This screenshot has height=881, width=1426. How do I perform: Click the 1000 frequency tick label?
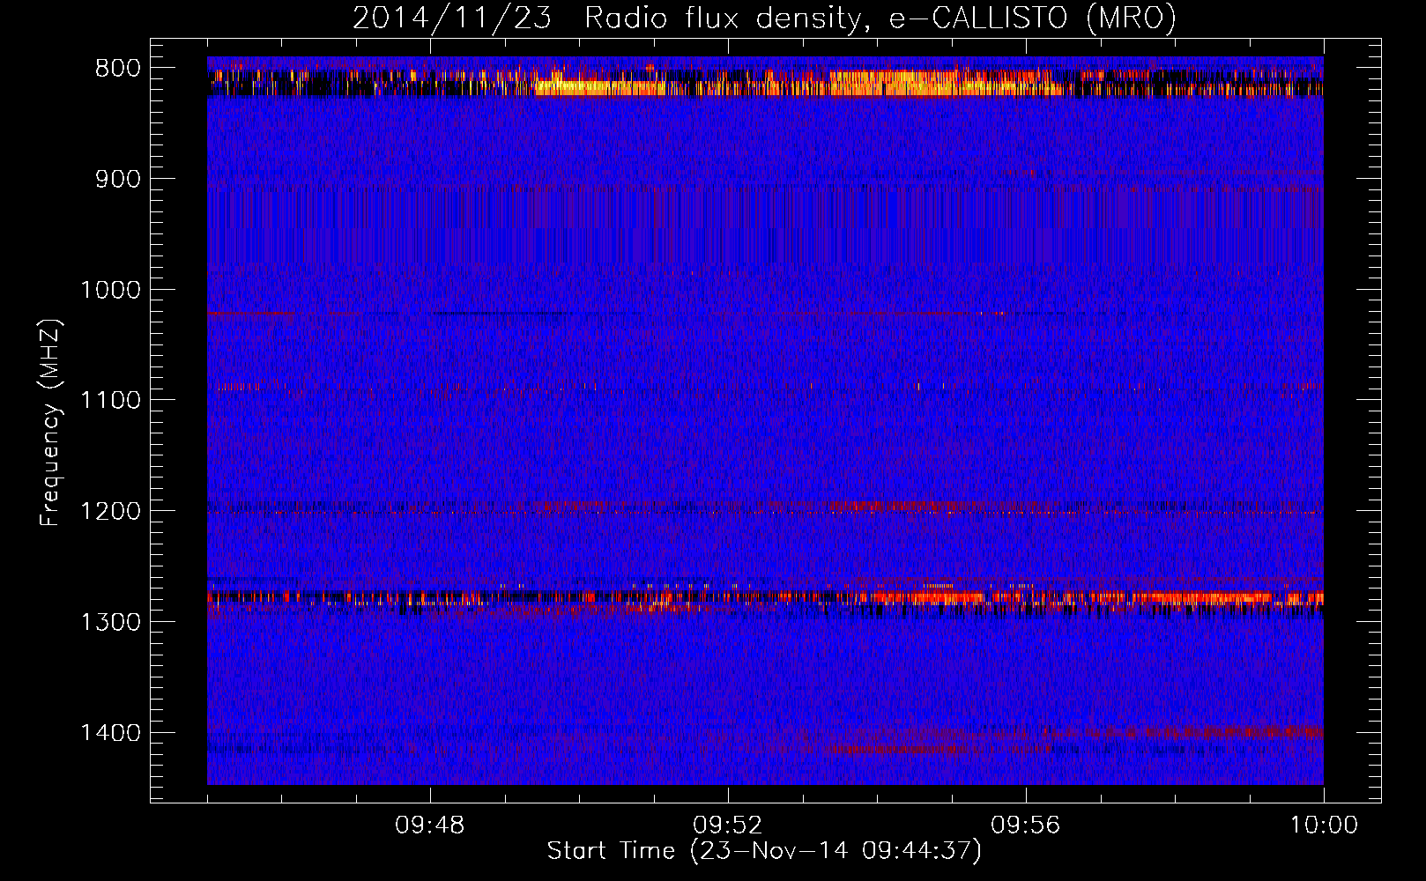[x=110, y=290]
